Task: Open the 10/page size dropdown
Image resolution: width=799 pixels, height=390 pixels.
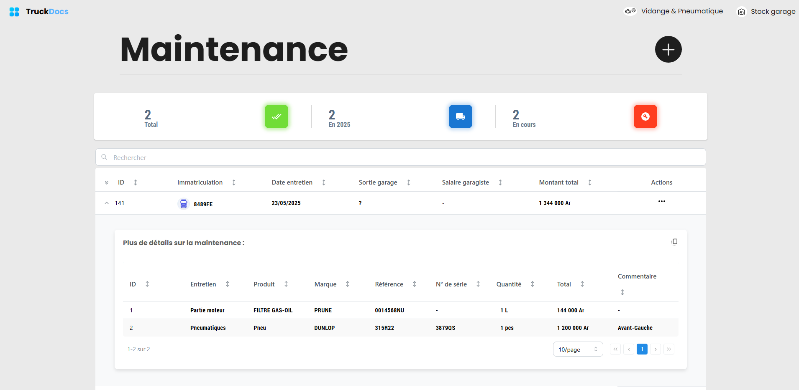Action: pyautogui.click(x=578, y=349)
